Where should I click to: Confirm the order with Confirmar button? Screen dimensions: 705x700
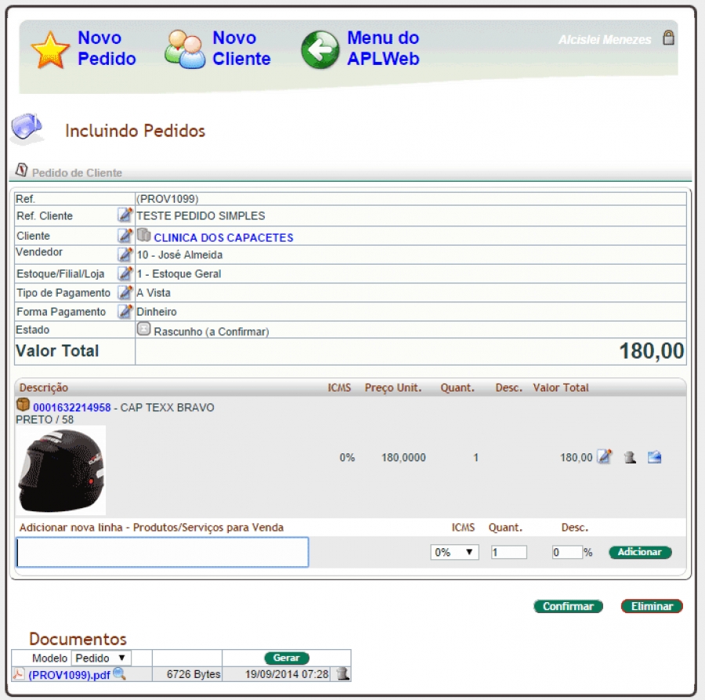tap(568, 606)
